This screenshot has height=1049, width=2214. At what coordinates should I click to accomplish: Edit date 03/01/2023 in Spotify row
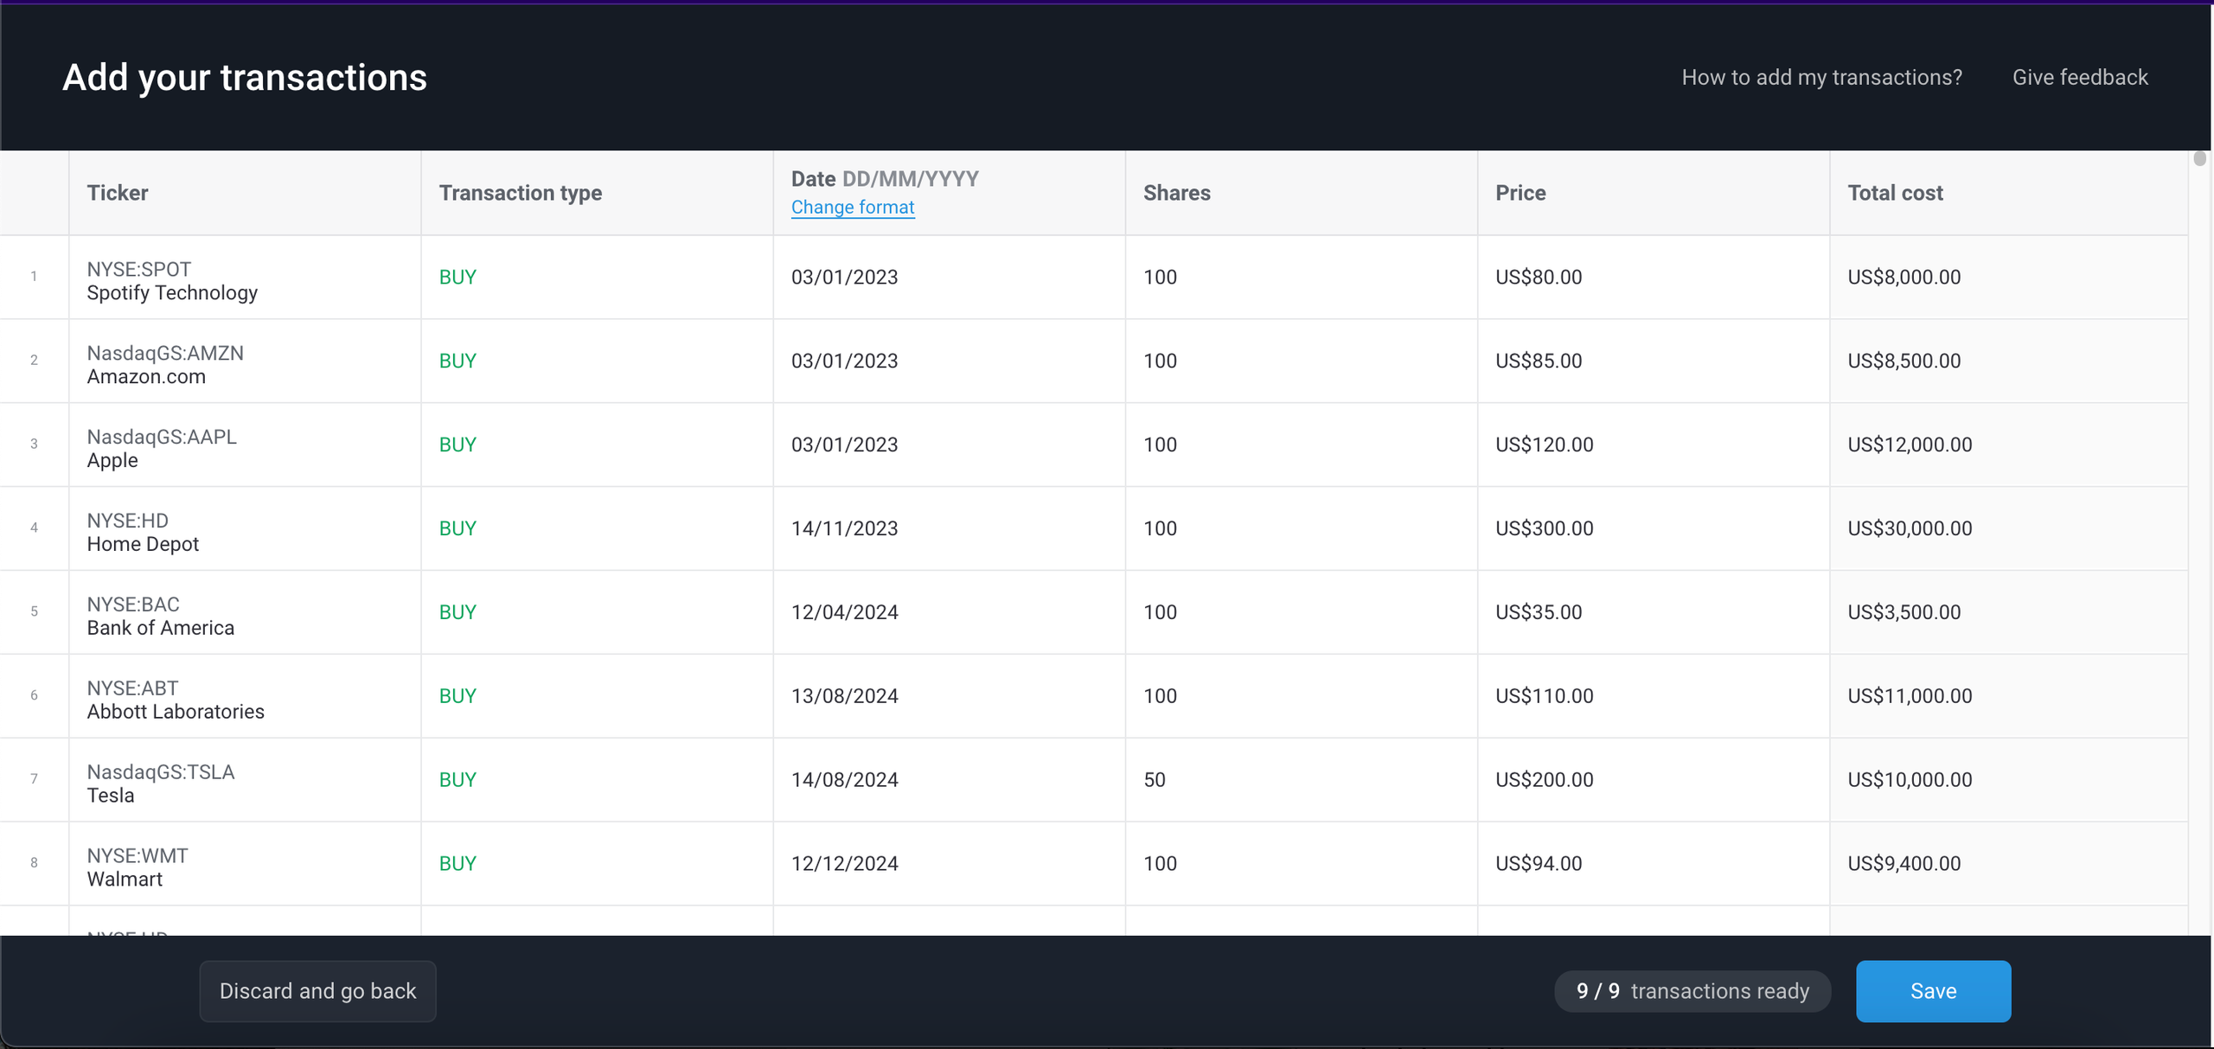[949, 278]
